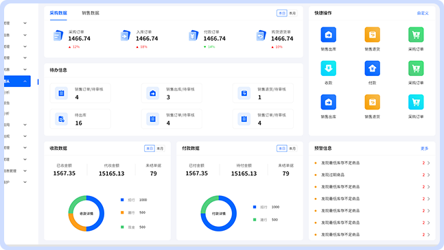This screenshot has height=250, width=444.
Task: Click the blue 招行 legend swatch in 收款数据
Action: [122, 200]
